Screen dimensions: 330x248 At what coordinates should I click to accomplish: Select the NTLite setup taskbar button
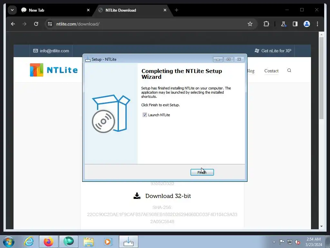pyautogui.click(x=129, y=242)
